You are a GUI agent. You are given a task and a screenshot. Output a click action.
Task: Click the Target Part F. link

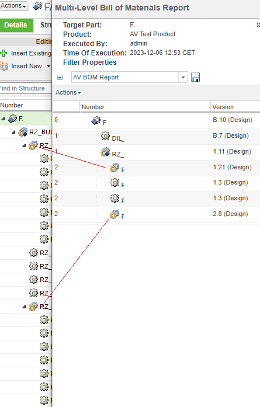(x=132, y=25)
